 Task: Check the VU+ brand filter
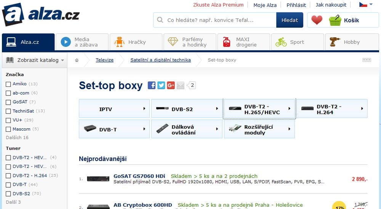click(x=8, y=120)
